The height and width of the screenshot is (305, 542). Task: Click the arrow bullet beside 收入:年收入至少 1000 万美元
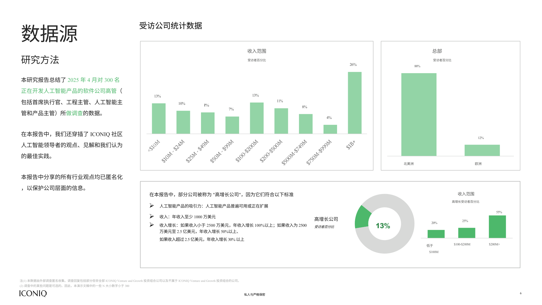pyautogui.click(x=152, y=216)
